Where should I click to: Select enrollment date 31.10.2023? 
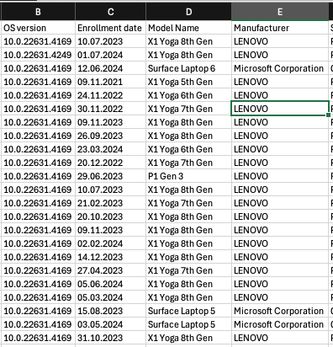[111, 338]
